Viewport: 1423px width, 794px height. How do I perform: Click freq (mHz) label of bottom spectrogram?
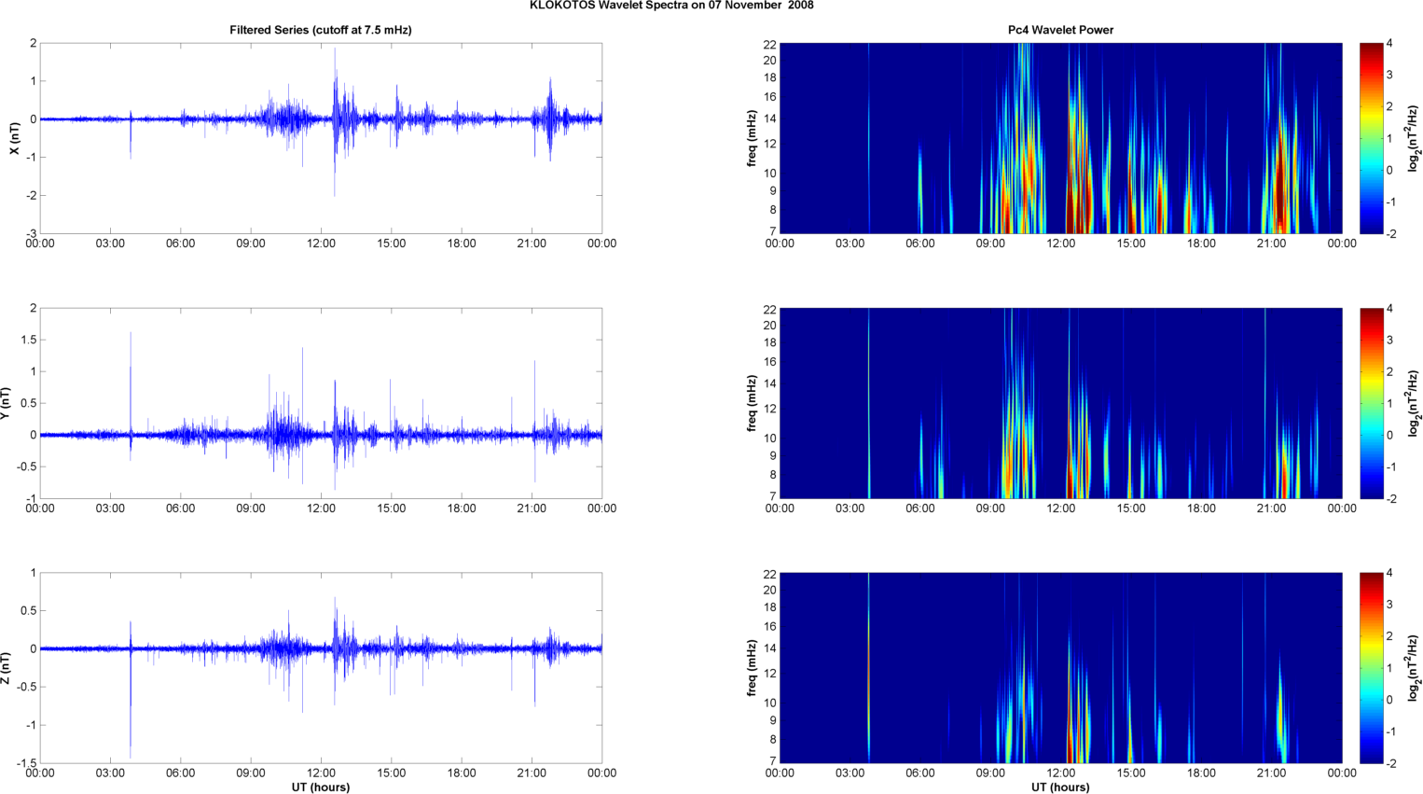click(752, 668)
